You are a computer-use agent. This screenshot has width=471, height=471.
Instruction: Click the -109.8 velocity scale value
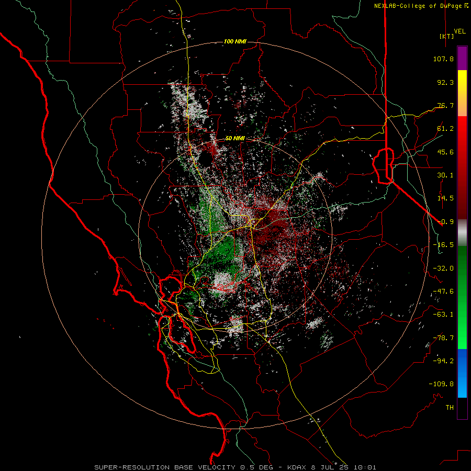[441, 384]
